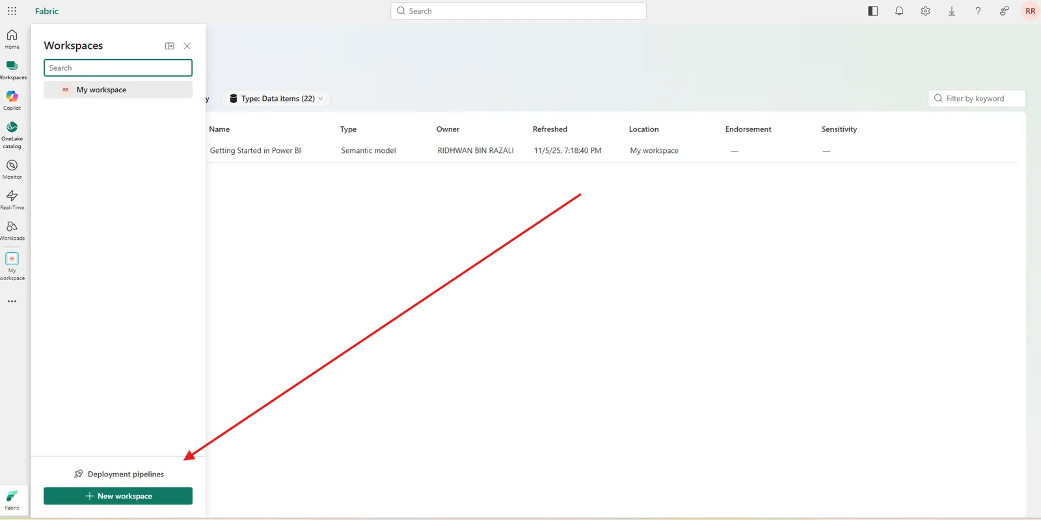Click My workspace location cell
This screenshot has height=520, width=1041.
[654, 151]
